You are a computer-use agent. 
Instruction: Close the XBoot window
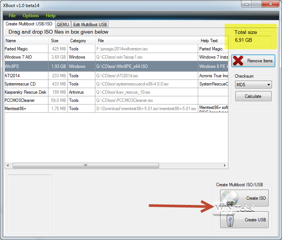270,4
